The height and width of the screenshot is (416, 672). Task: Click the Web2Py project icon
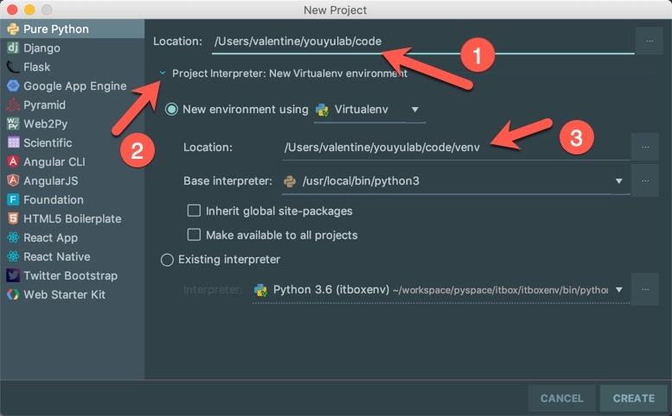pos(13,124)
